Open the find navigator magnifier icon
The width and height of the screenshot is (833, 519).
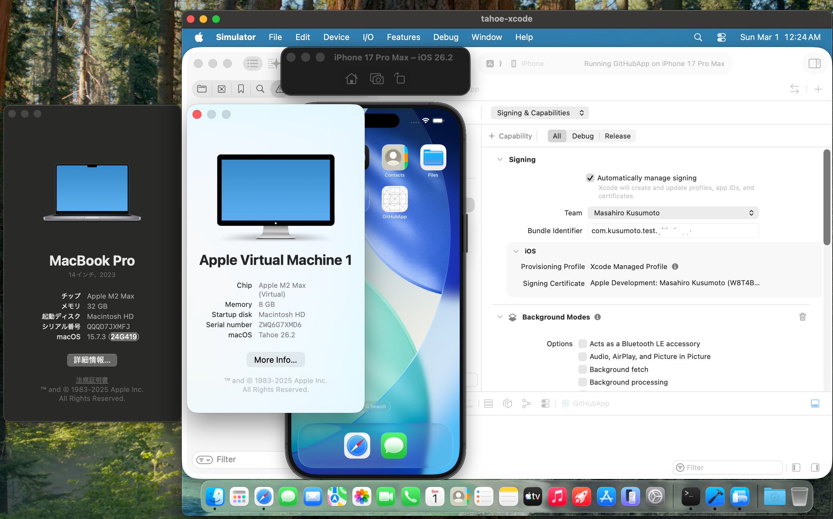261,89
